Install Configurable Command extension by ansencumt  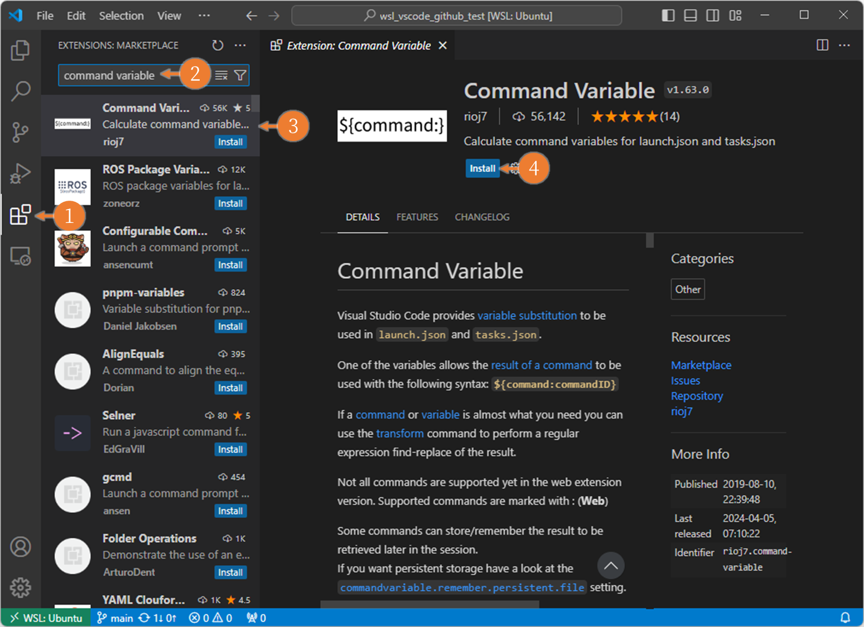(230, 265)
